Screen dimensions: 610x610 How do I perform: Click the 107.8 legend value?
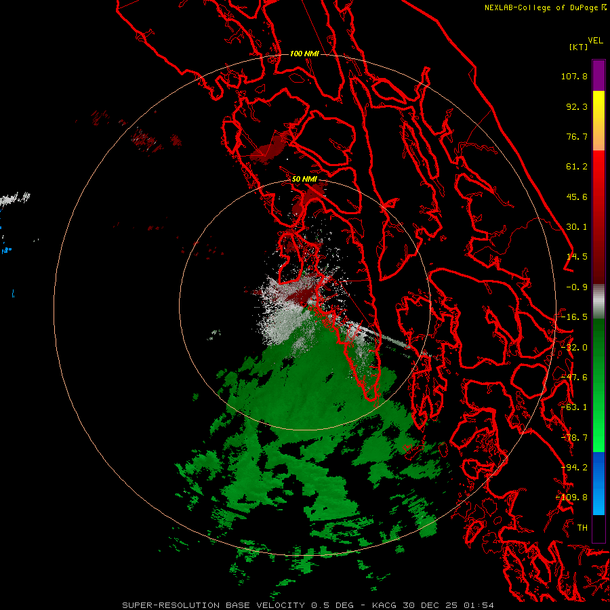(x=574, y=76)
